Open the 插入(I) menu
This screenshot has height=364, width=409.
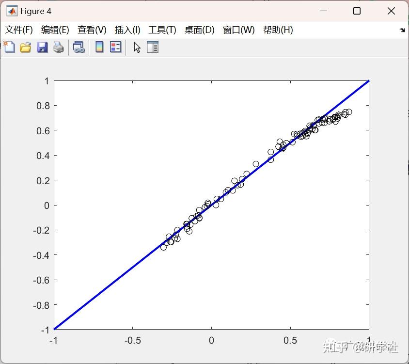127,30
